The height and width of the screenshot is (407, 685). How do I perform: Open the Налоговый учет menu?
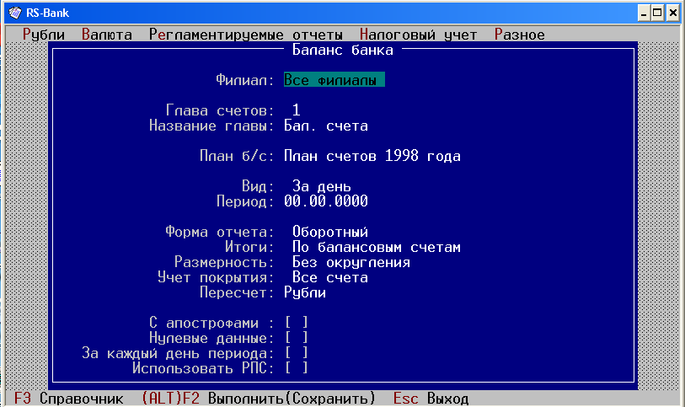pos(418,35)
